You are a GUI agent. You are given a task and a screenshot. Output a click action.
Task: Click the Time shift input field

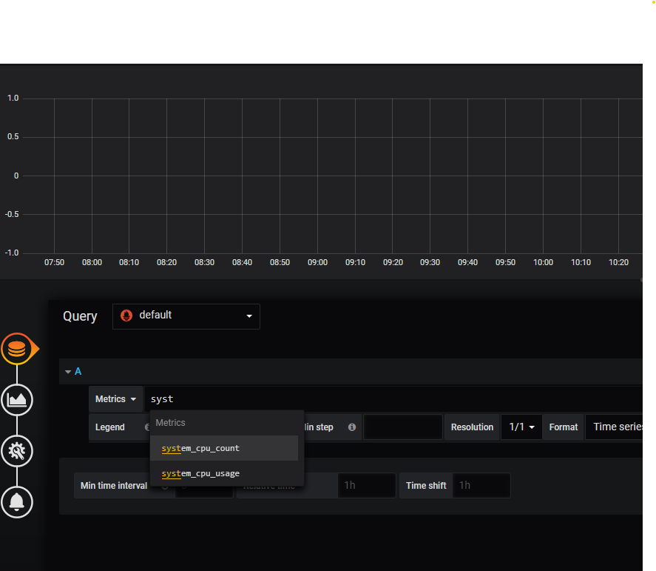point(481,485)
